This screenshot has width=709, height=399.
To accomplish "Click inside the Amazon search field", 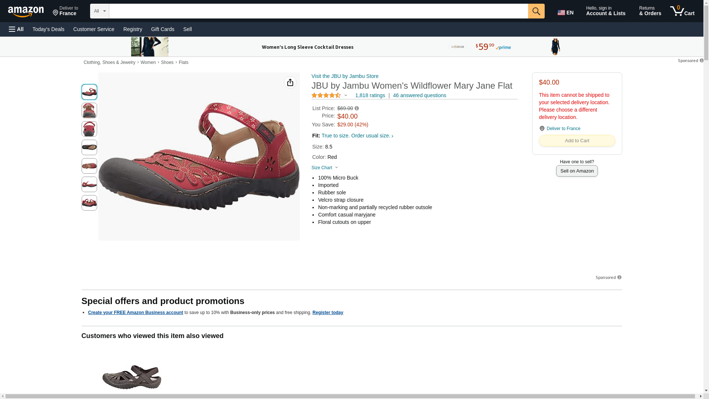I will tap(318, 11).
